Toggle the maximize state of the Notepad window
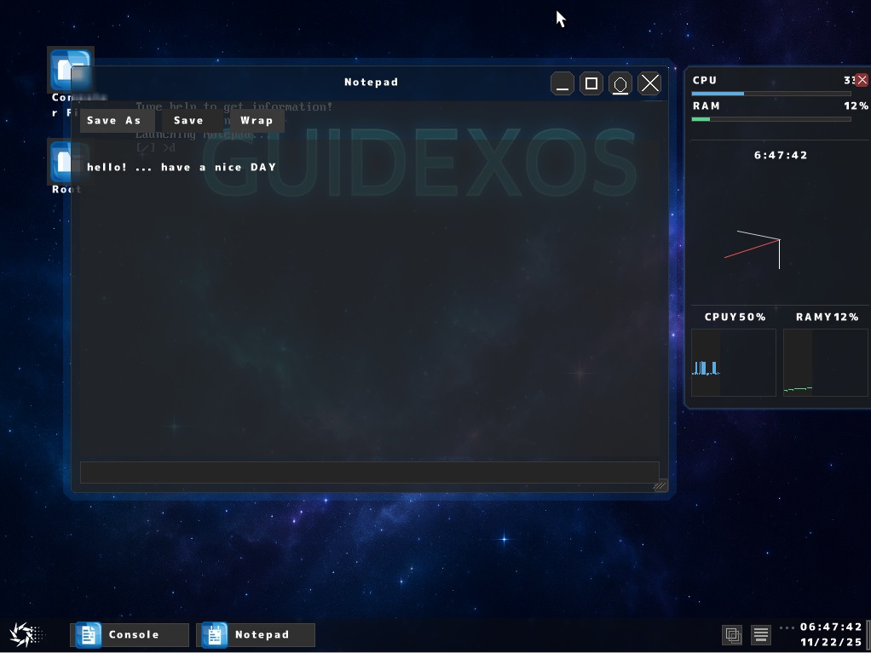 pyautogui.click(x=591, y=83)
